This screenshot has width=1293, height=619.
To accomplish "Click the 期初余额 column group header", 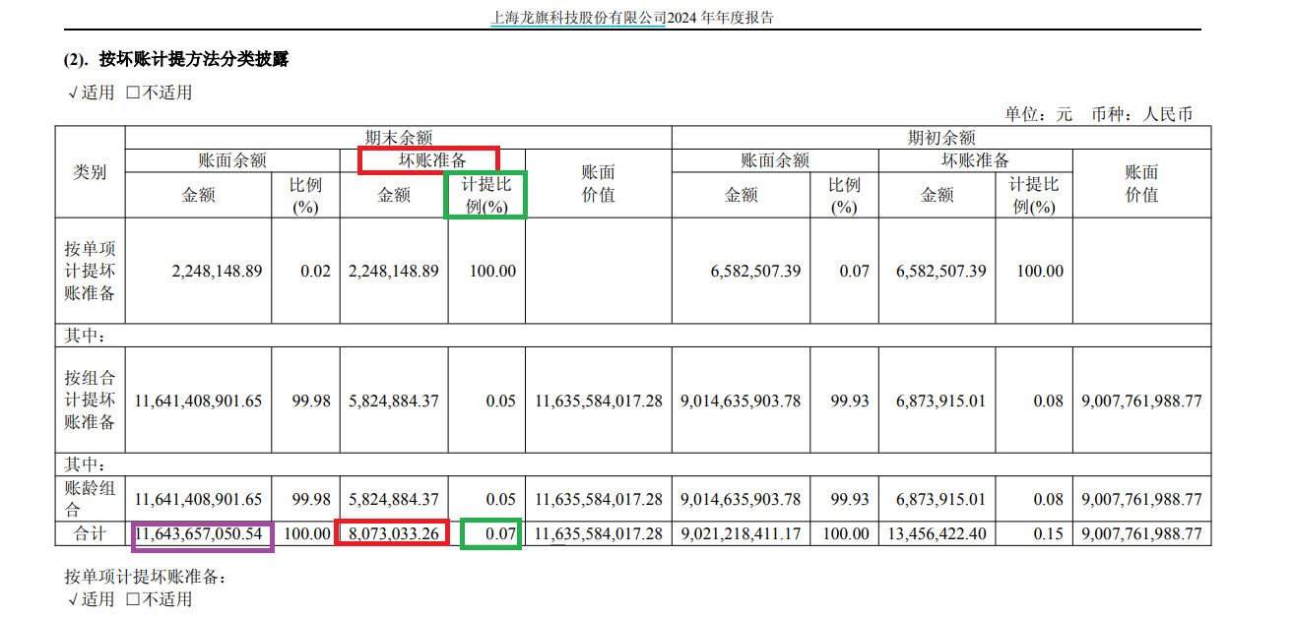I will coord(940,138).
